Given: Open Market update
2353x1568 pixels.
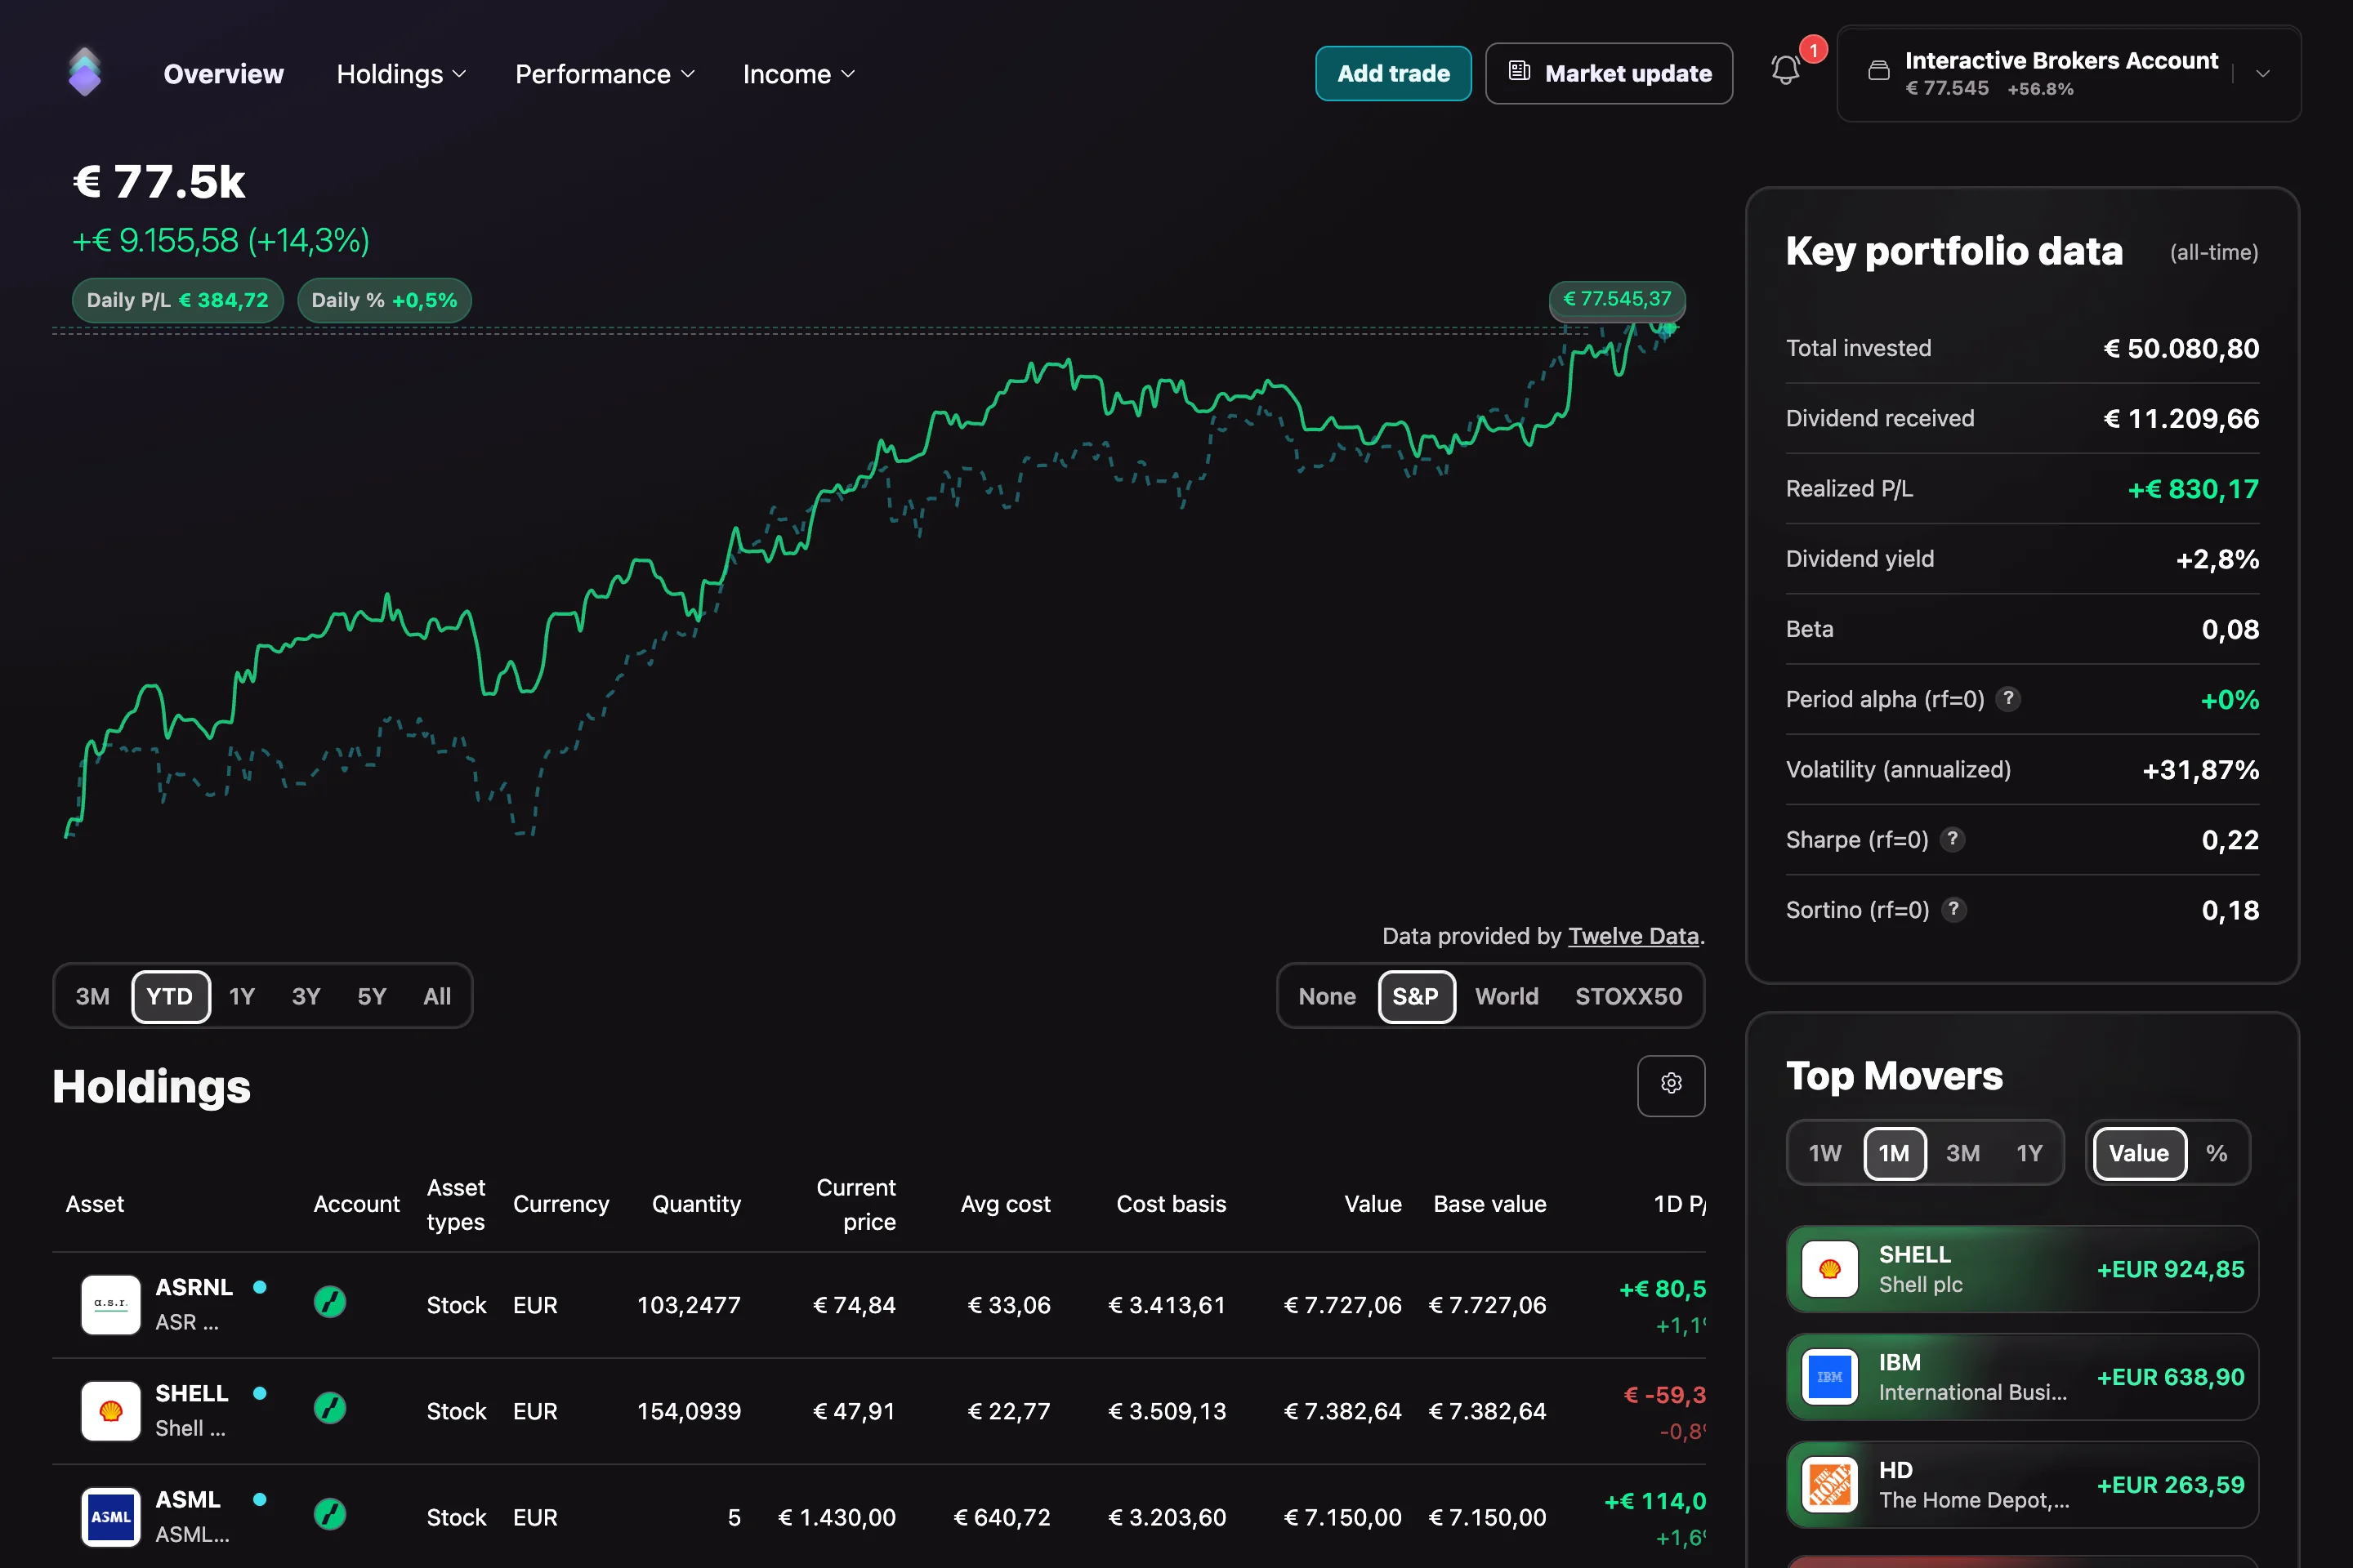Looking at the screenshot, I should [1609, 73].
